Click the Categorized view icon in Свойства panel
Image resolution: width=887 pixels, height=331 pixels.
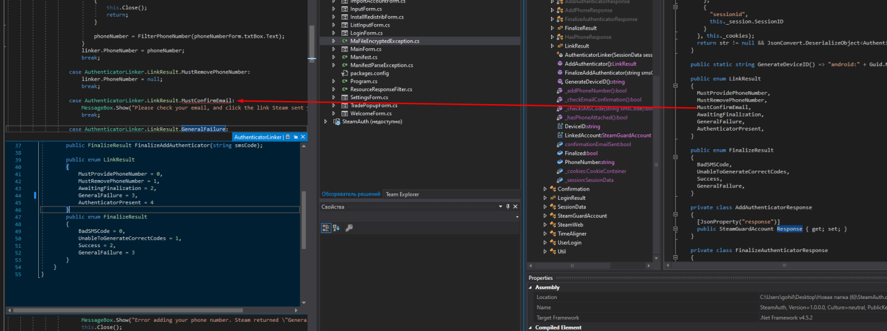[x=327, y=227]
